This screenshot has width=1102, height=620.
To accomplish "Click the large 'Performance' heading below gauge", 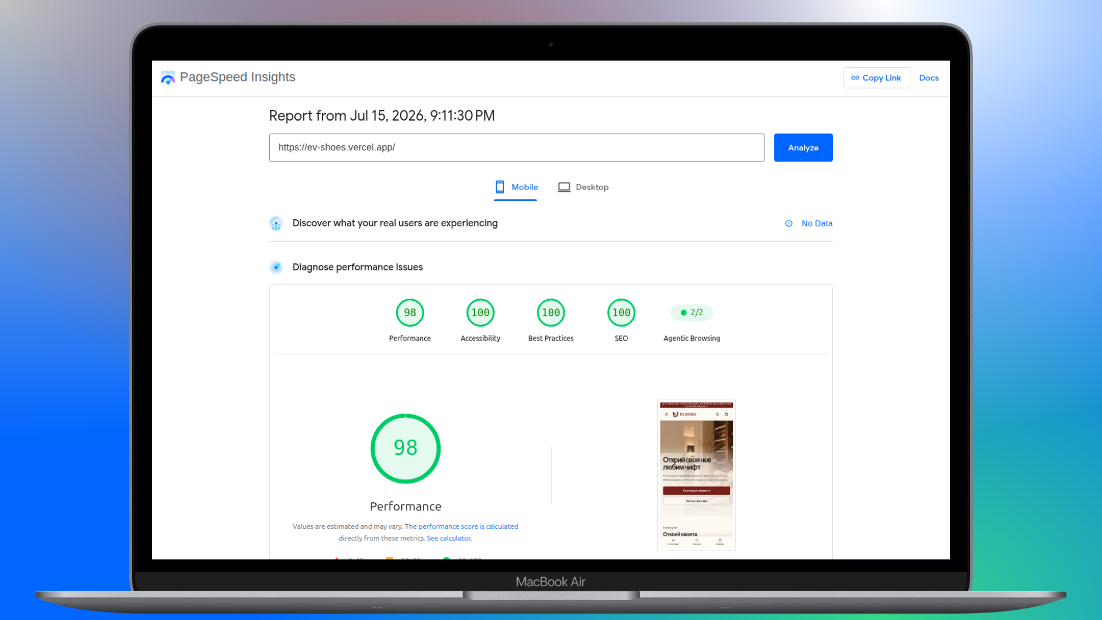I will tap(406, 506).
